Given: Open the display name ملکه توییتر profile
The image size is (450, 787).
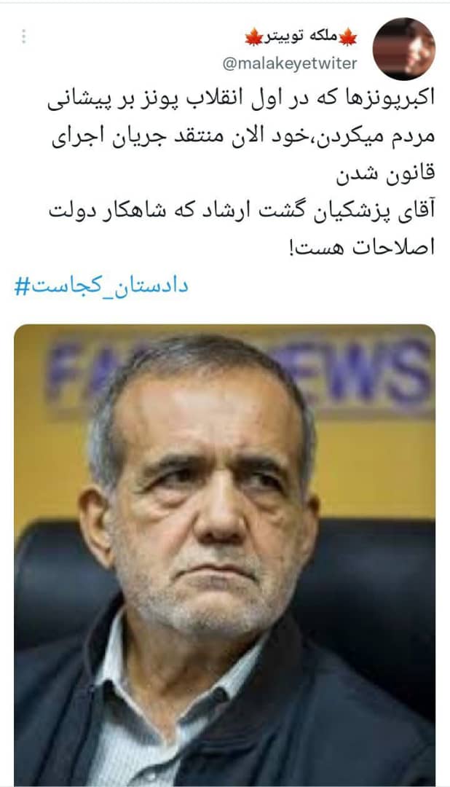Looking at the screenshot, I should click(301, 38).
